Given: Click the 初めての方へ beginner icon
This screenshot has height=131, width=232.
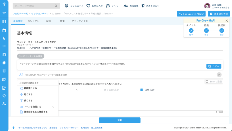Looking at the screenshot, I should (143, 6).
